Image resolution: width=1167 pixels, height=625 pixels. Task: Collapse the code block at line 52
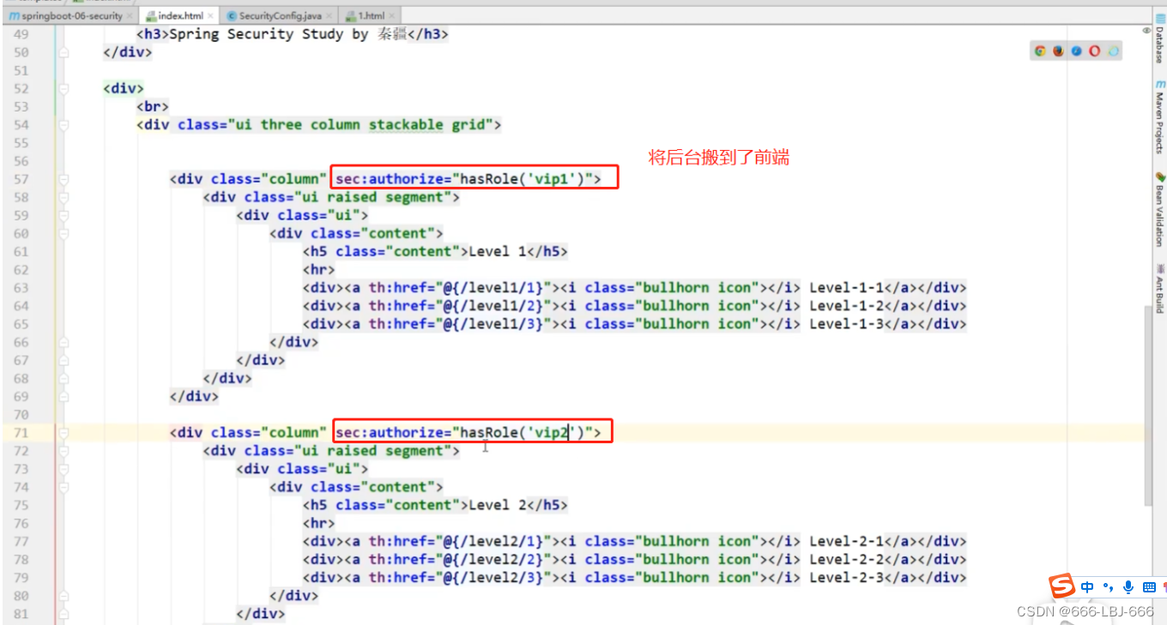(63, 88)
